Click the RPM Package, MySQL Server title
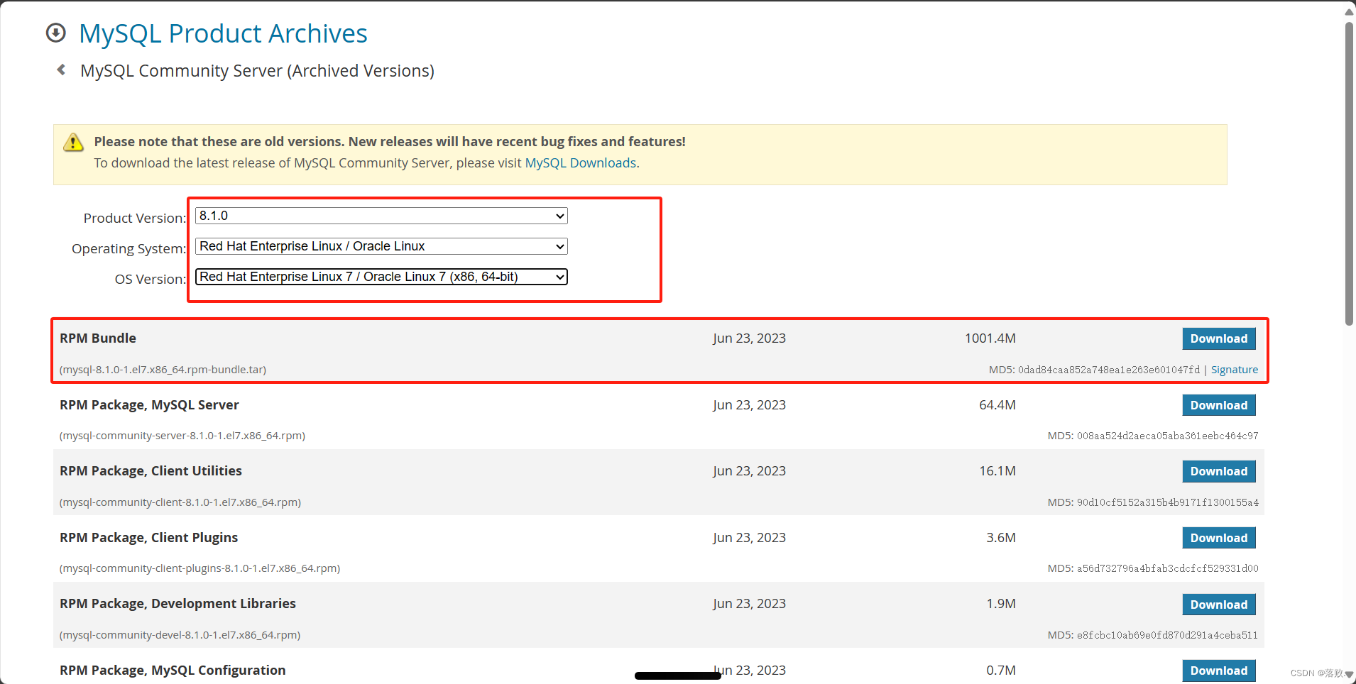The height and width of the screenshot is (684, 1356). tap(149, 405)
